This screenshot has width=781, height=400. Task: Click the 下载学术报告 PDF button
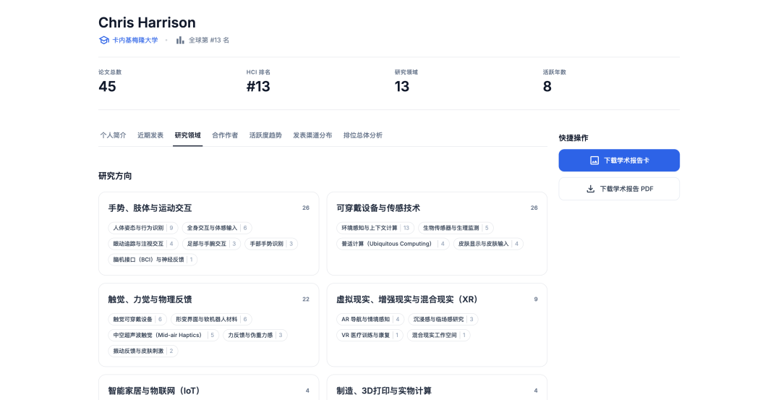619,189
